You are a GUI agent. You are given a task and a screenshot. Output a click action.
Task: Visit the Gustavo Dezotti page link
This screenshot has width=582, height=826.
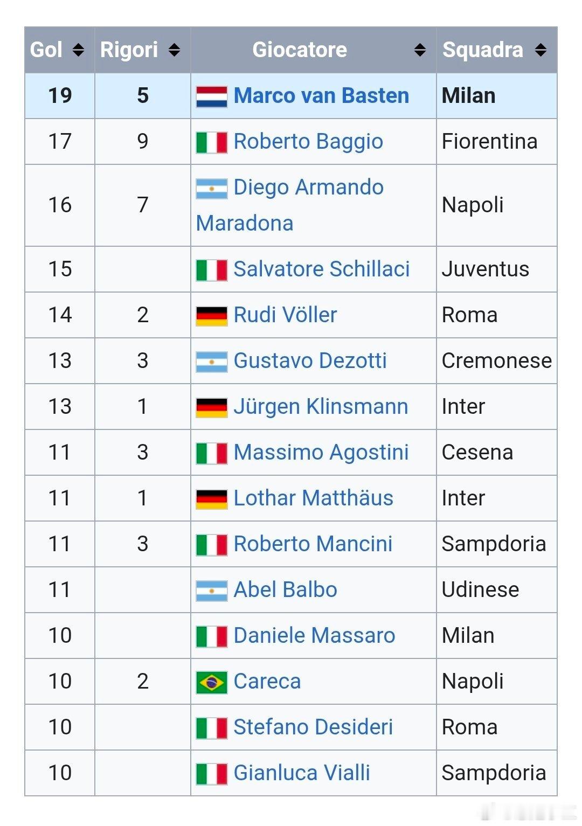click(x=310, y=360)
